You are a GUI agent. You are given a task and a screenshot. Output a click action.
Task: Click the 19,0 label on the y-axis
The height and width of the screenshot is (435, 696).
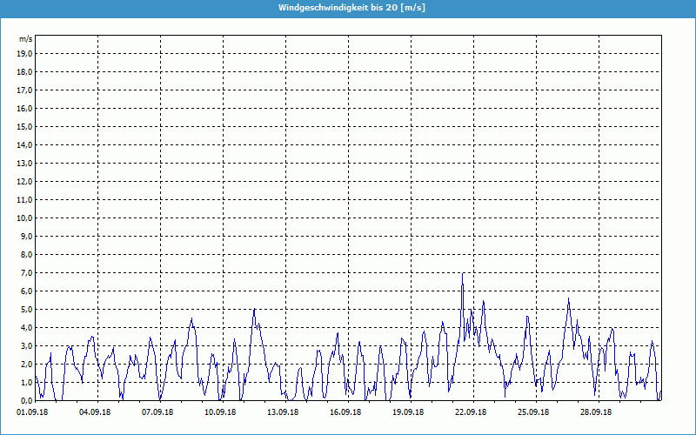(x=24, y=53)
